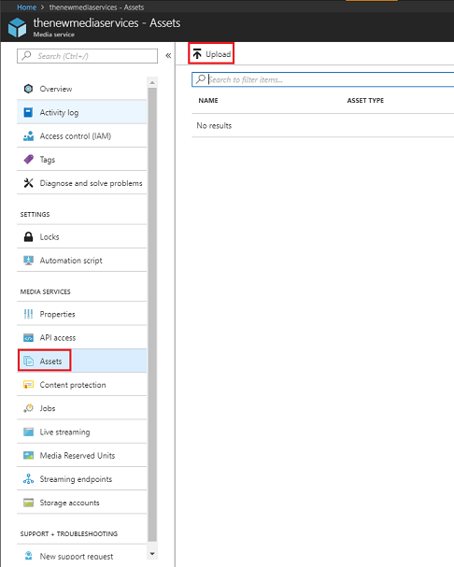Click the sidebar scrollbar down arrow
The width and height of the screenshot is (454, 567).
[x=152, y=554]
